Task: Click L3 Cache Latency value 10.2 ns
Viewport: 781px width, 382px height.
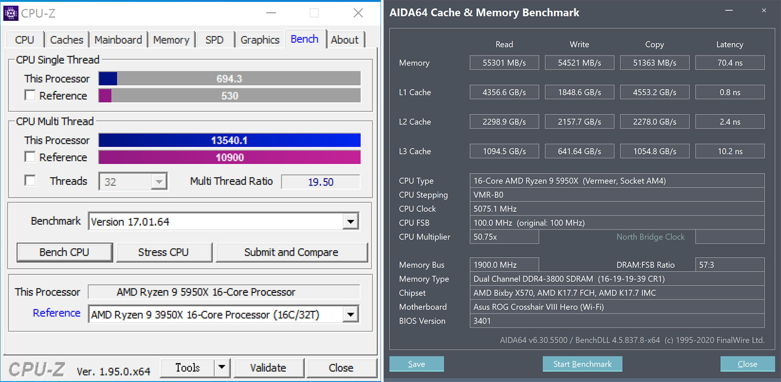Action: 730,151
